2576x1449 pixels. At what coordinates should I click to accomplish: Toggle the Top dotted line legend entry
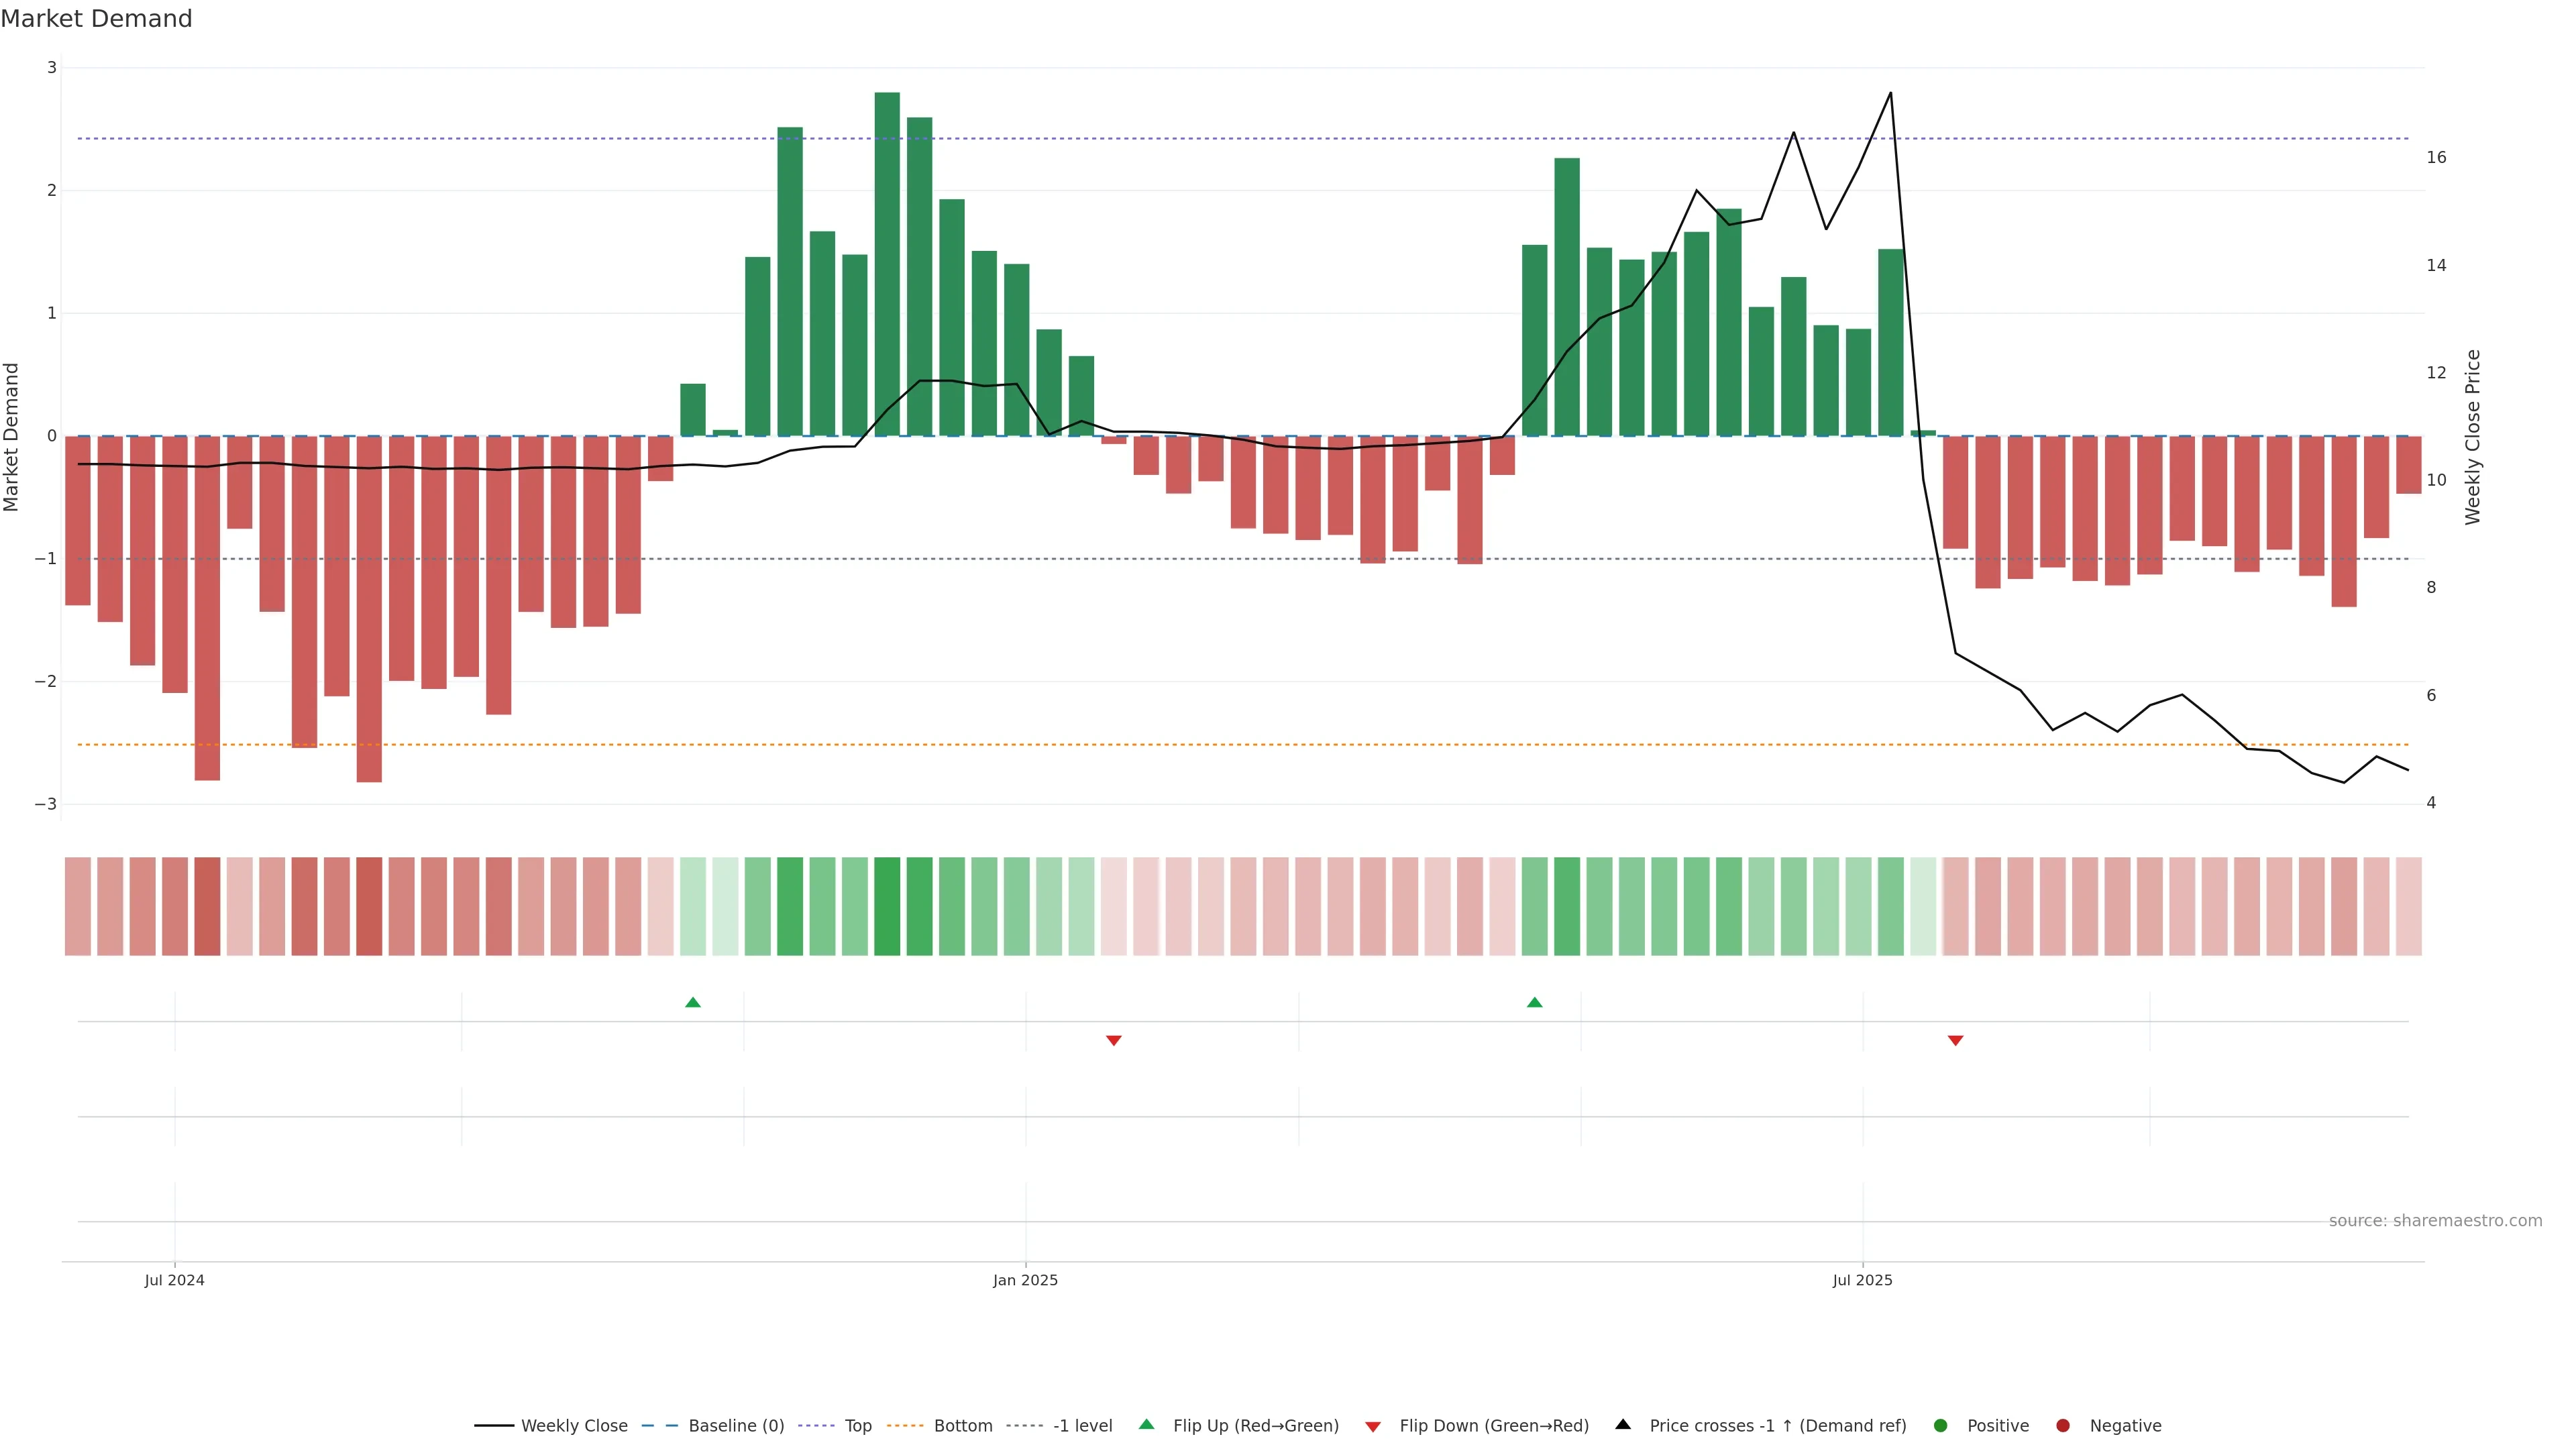[857, 1426]
